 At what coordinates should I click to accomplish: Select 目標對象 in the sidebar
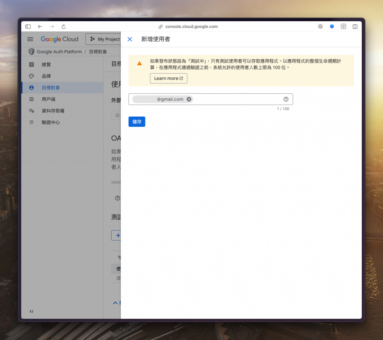[62, 88]
